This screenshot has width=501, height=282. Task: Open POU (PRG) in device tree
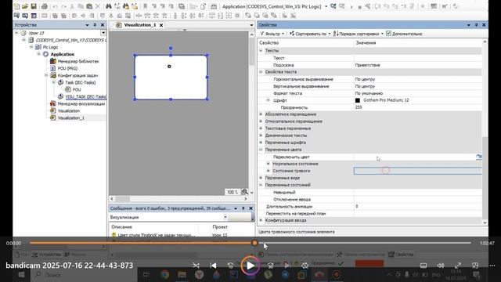(67, 68)
